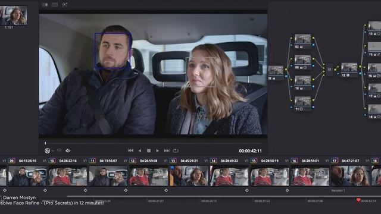Click timecode 04:15:26:16 above clip 09
This screenshot has height=214, width=381.
point(27,160)
